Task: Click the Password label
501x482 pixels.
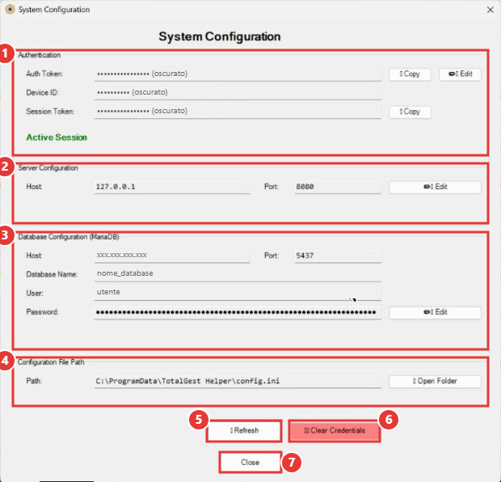Action: tap(42, 312)
